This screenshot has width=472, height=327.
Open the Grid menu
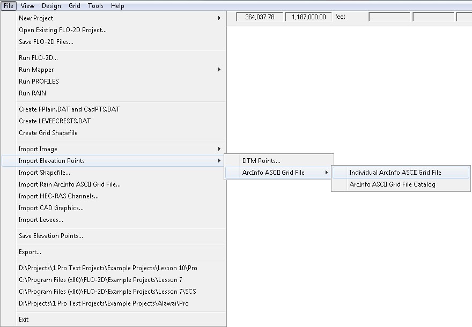(x=75, y=6)
